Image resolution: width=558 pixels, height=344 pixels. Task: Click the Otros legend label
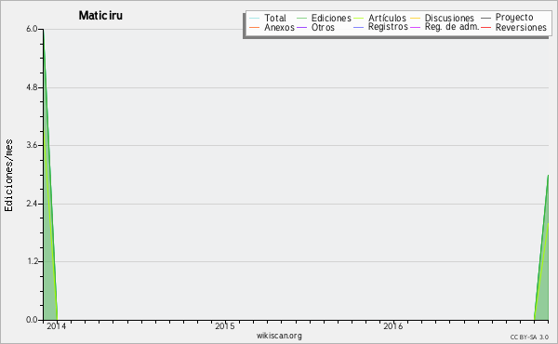323,27
